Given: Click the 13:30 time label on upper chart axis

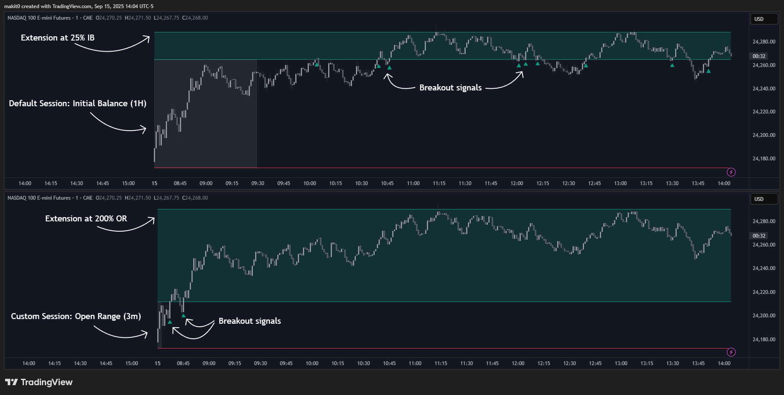Looking at the screenshot, I should coord(672,183).
